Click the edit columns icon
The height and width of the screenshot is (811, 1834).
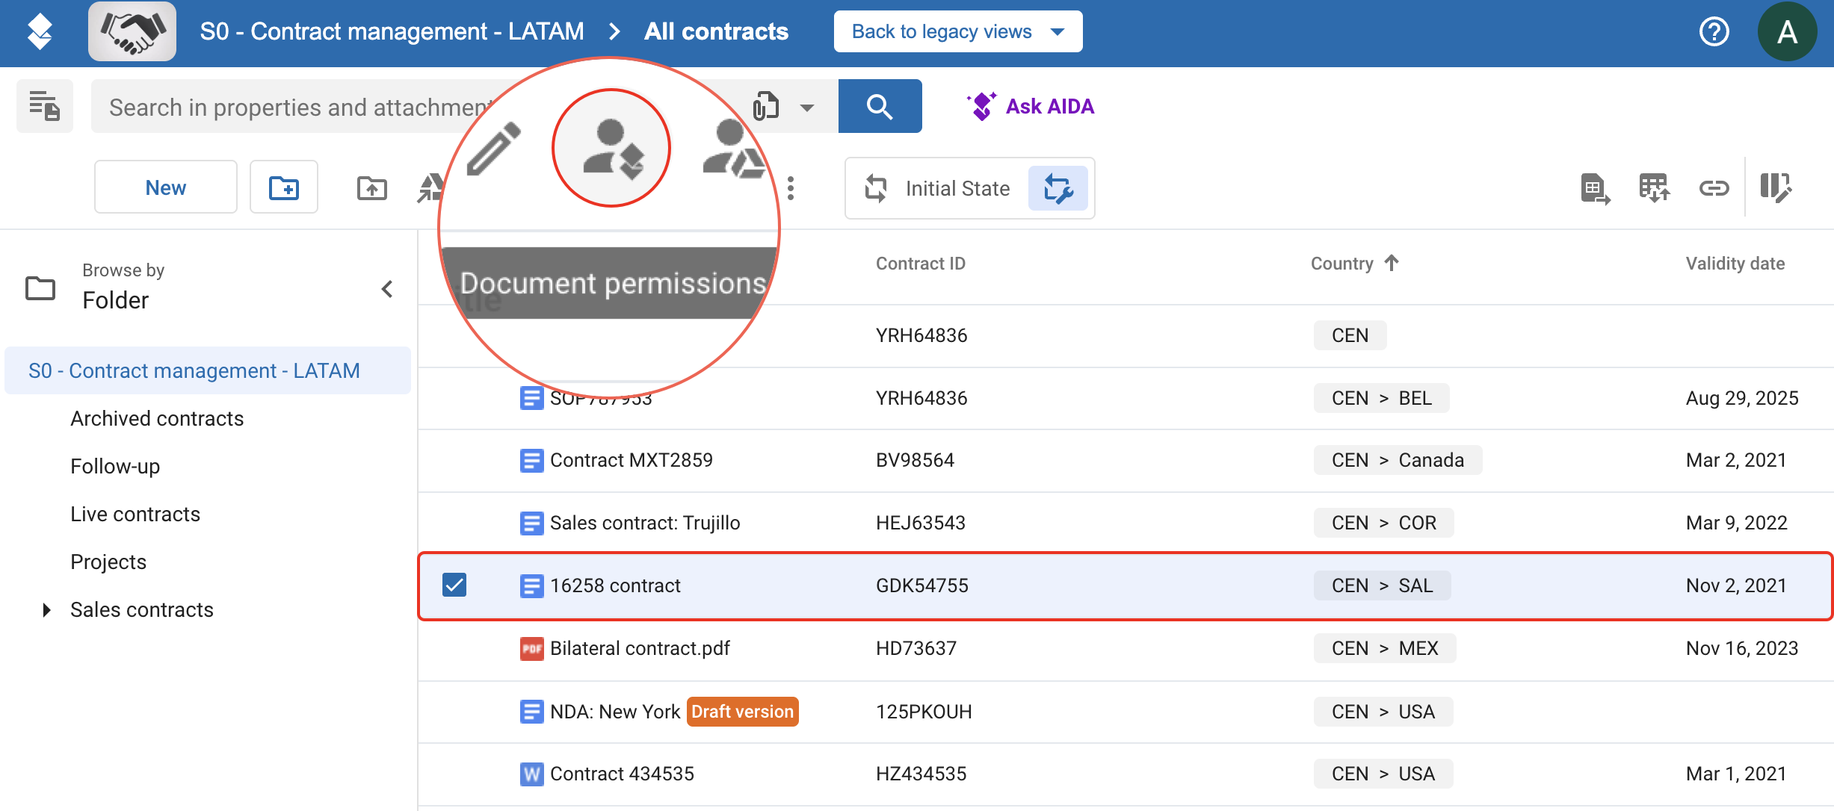coord(1775,188)
